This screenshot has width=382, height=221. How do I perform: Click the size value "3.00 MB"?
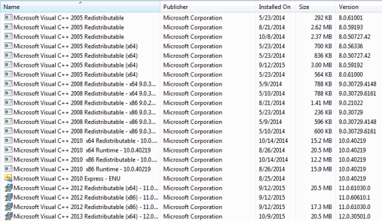tap(321, 65)
